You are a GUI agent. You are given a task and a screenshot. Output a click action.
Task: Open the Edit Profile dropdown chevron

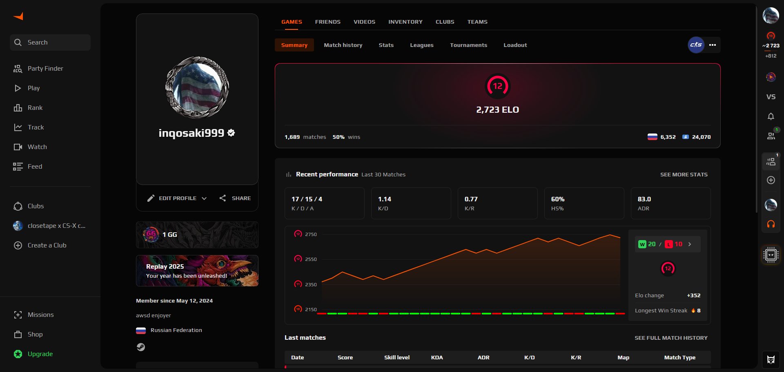pos(205,198)
